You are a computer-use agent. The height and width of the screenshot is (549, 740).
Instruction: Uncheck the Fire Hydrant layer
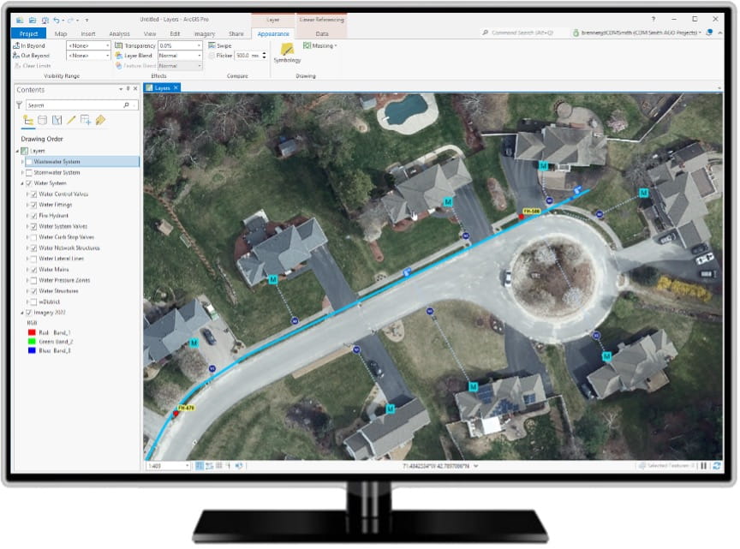pos(34,216)
